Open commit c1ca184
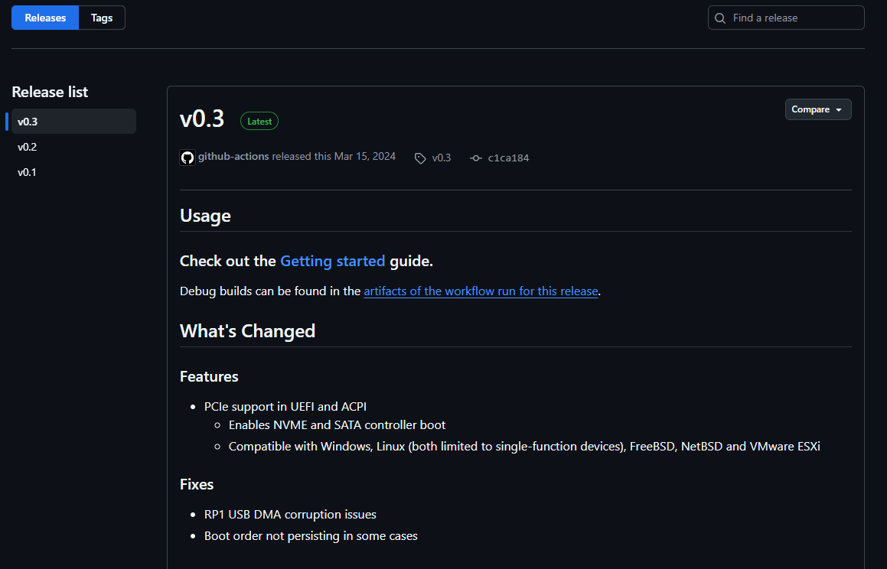Viewport: 887px width, 569px height. (508, 158)
